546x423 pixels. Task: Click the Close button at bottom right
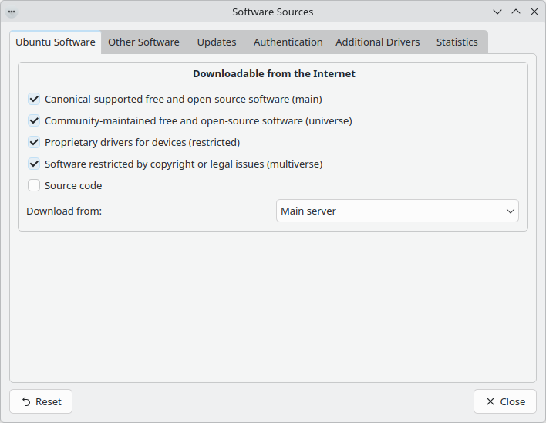click(x=504, y=401)
